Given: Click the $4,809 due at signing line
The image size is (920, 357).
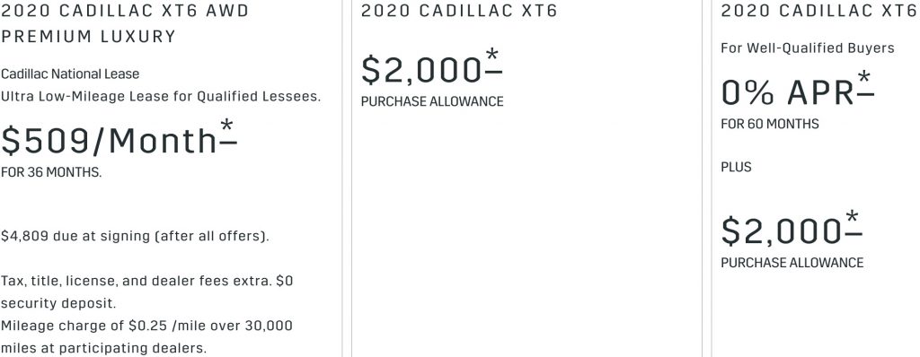Looking at the screenshot, I should (135, 236).
